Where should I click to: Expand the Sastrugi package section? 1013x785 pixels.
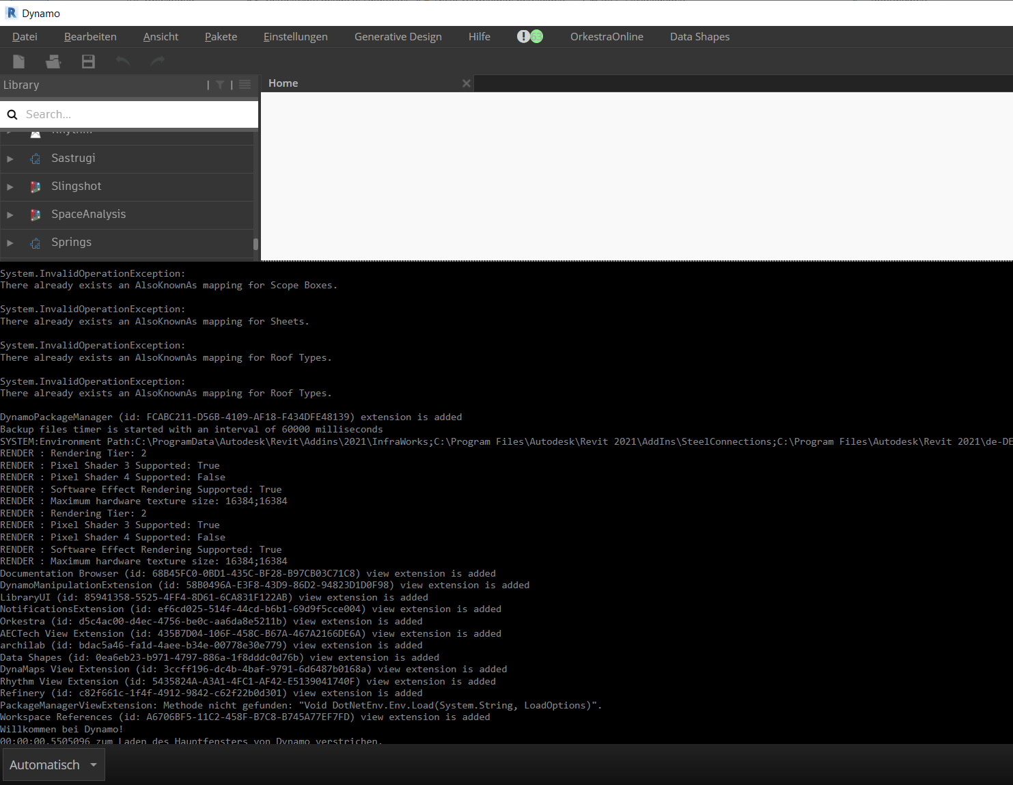click(x=10, y=159)
